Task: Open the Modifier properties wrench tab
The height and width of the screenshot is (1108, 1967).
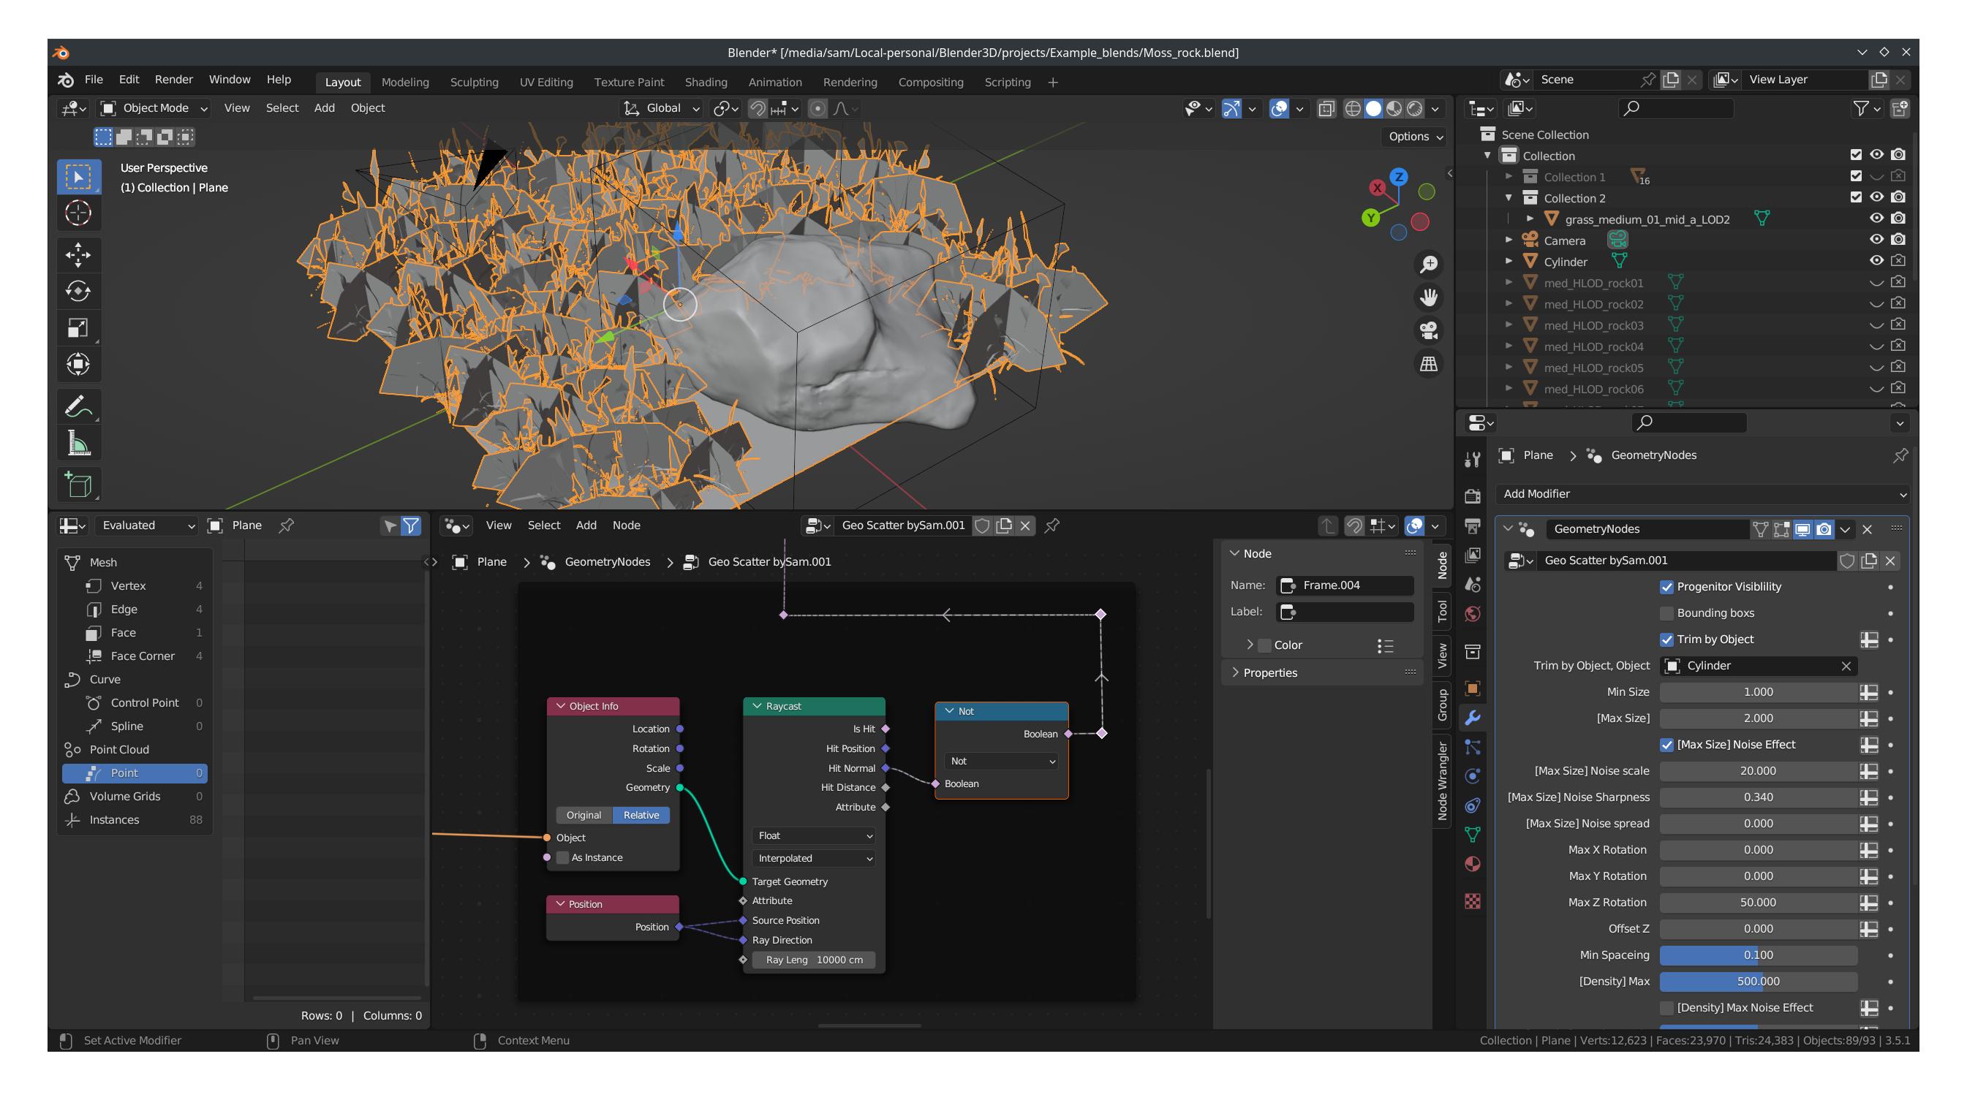Action: (1473, 717)
